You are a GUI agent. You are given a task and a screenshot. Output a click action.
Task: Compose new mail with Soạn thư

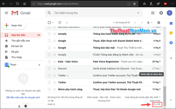14,25
